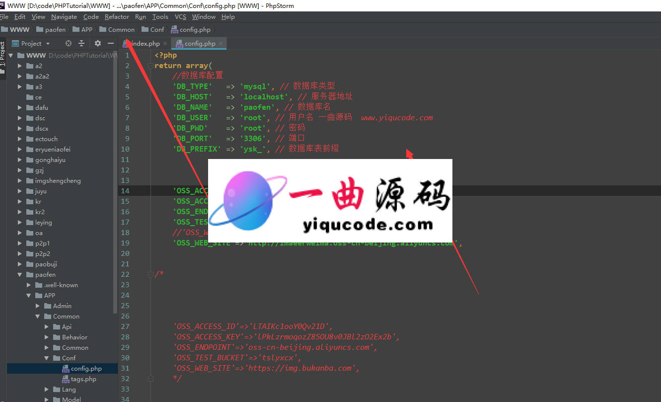
Task: Select the dscx folder
Action: (42, 129)
